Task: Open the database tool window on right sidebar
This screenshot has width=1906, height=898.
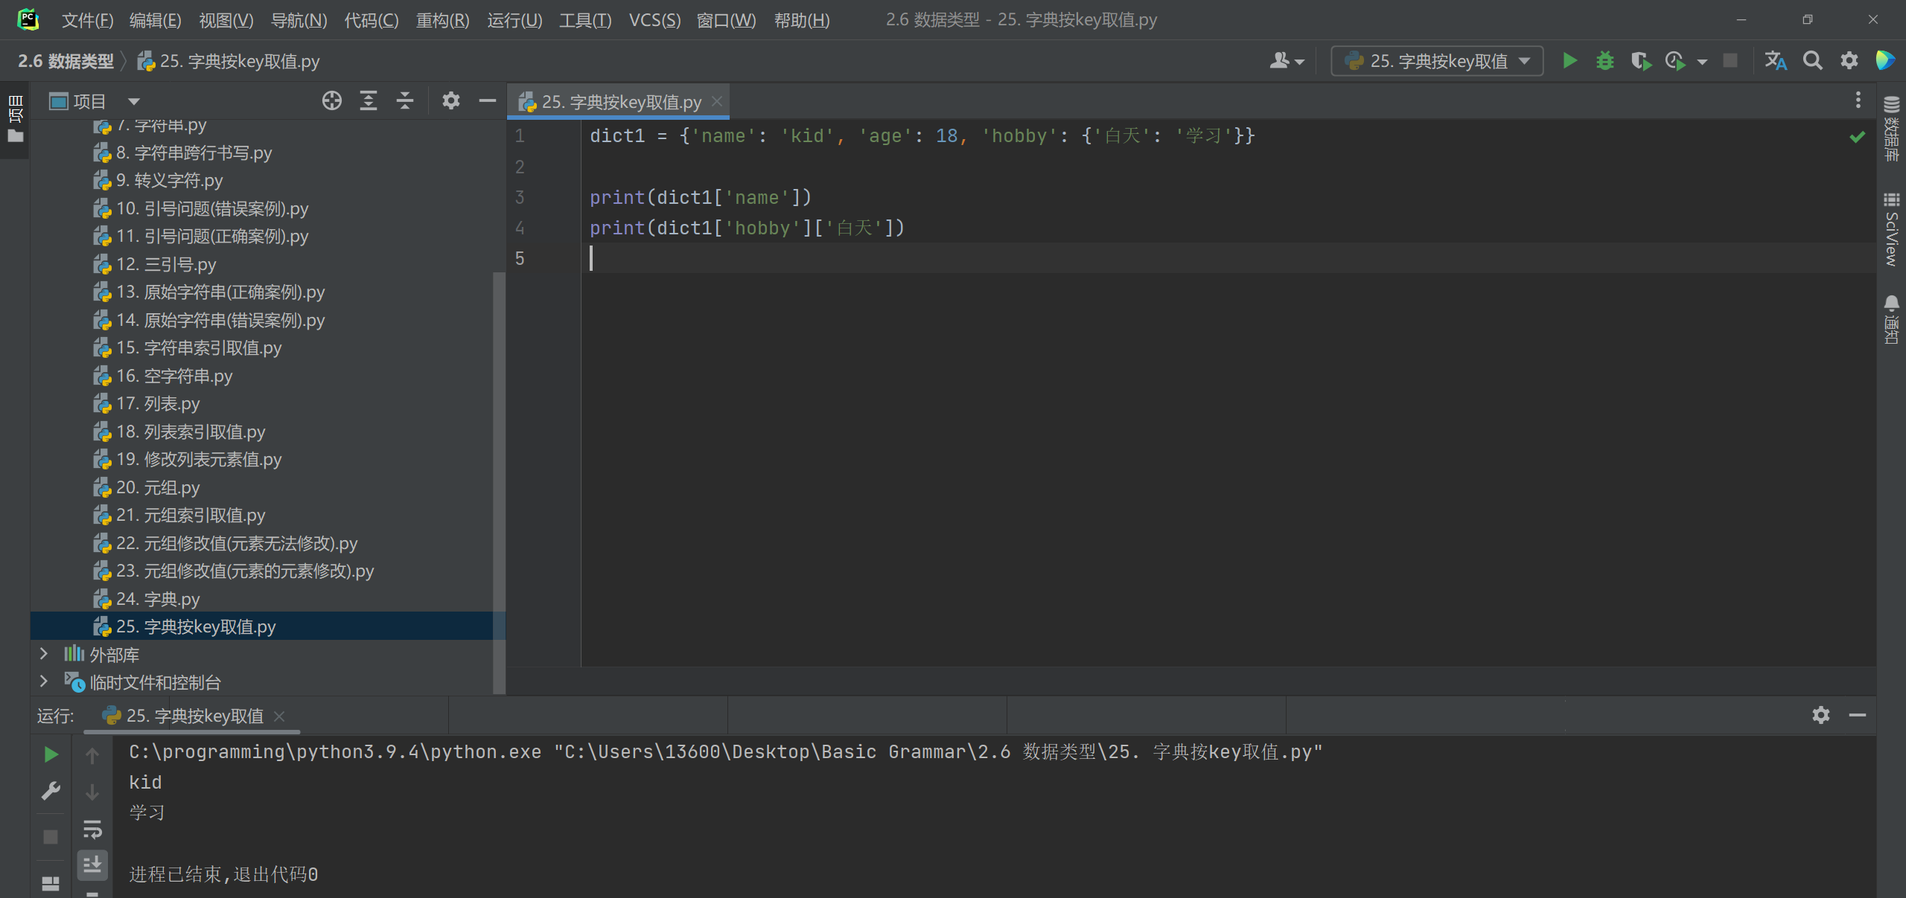Action: (1891, 129)
